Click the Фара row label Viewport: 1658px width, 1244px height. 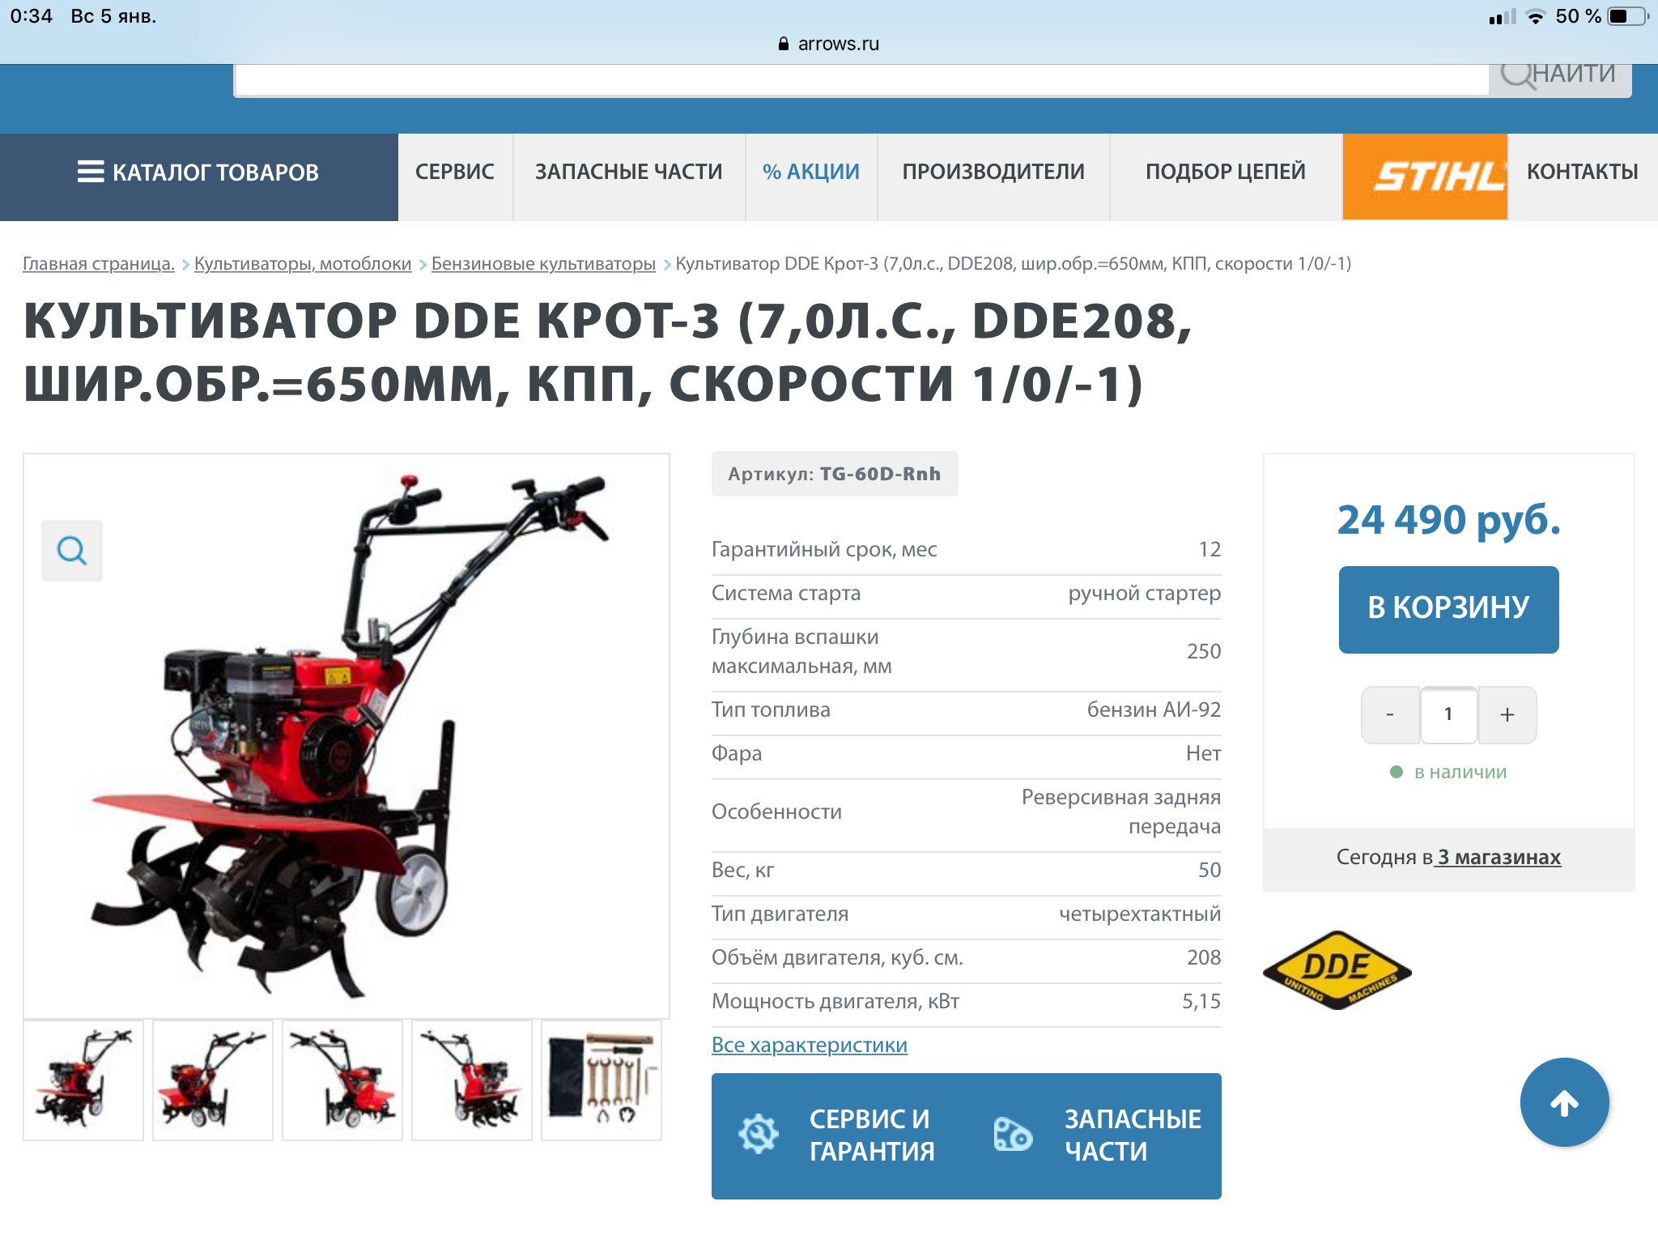point(737,753)
